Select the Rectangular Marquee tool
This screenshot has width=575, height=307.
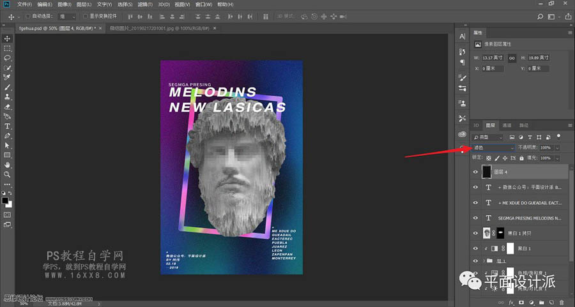point(7,49)
